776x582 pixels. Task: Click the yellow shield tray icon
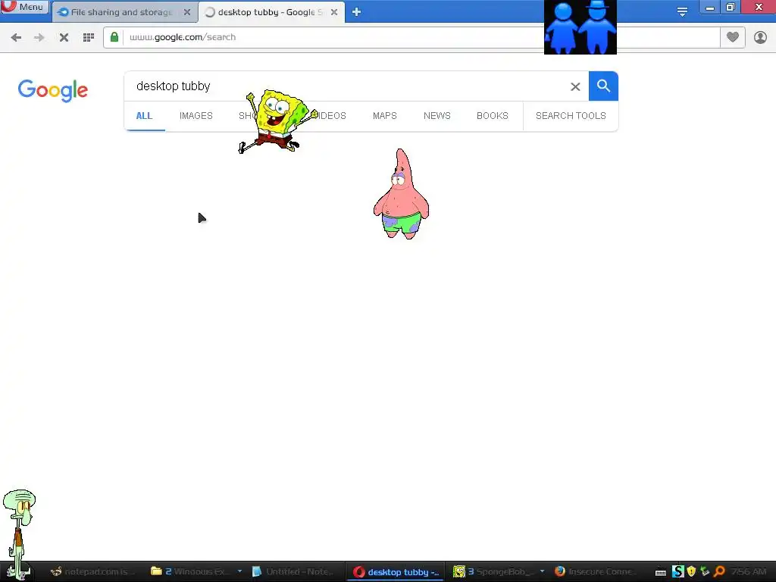pyautogui.click(x=691, y=571)
